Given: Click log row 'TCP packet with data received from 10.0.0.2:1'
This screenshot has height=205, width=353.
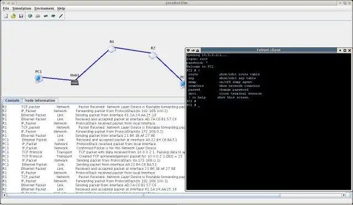Looking at the screenshot, I should (x=132, y=152).
